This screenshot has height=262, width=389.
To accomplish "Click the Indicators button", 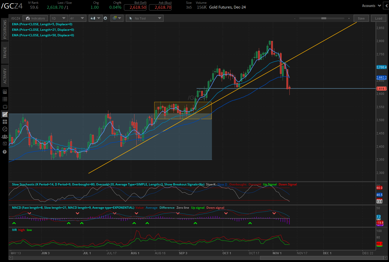I will point(35,18).
